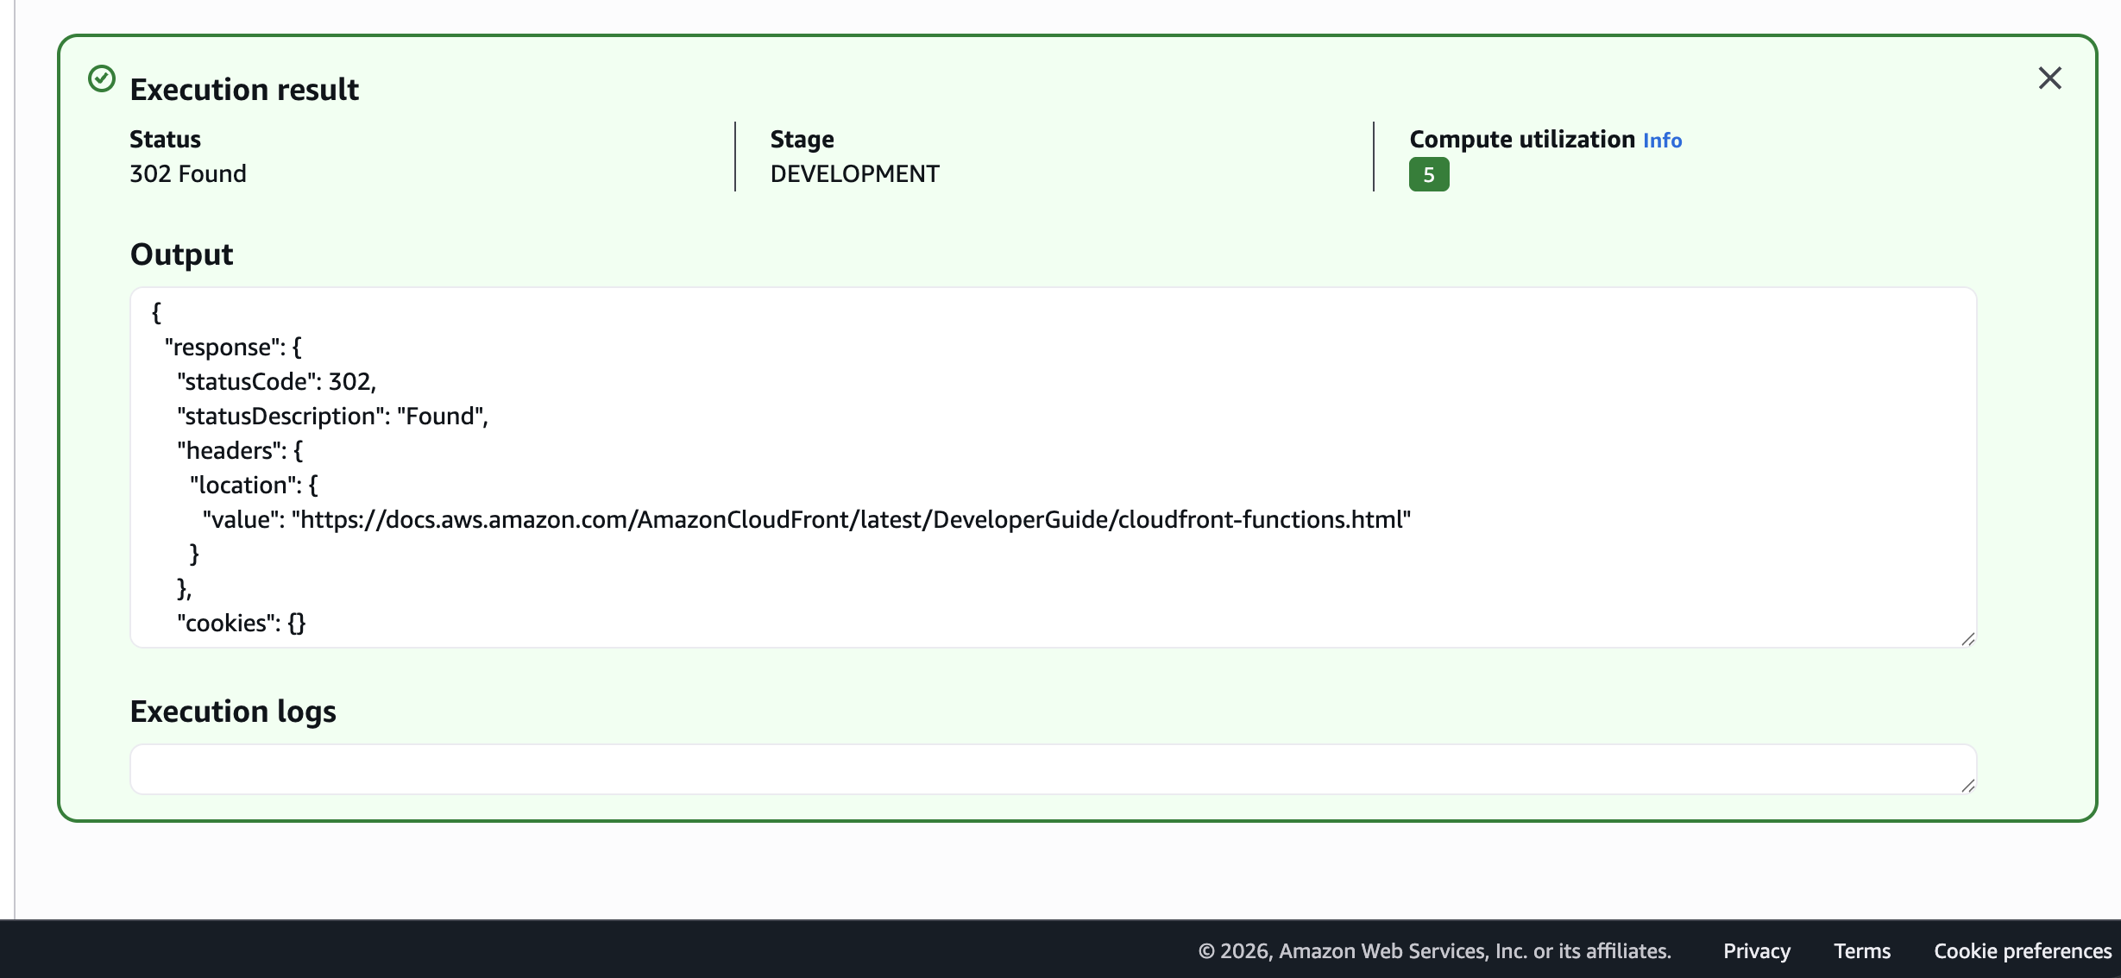The height and width of the screenshot is (978, 2121).
Task: Click the 302 Found status value
Action: click(x=188, y=174)
